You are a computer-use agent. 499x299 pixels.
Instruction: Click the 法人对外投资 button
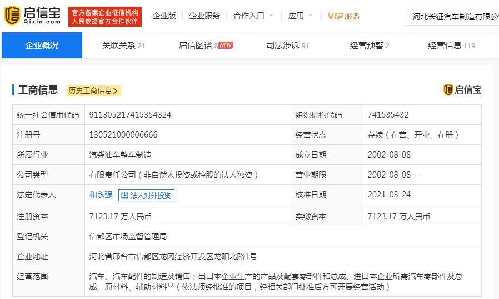coord(146,195)
